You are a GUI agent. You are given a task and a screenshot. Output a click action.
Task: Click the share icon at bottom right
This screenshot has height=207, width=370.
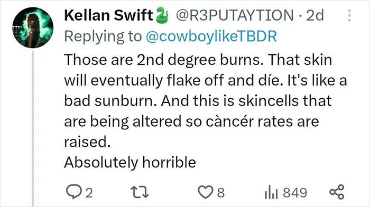click(337, 192)
